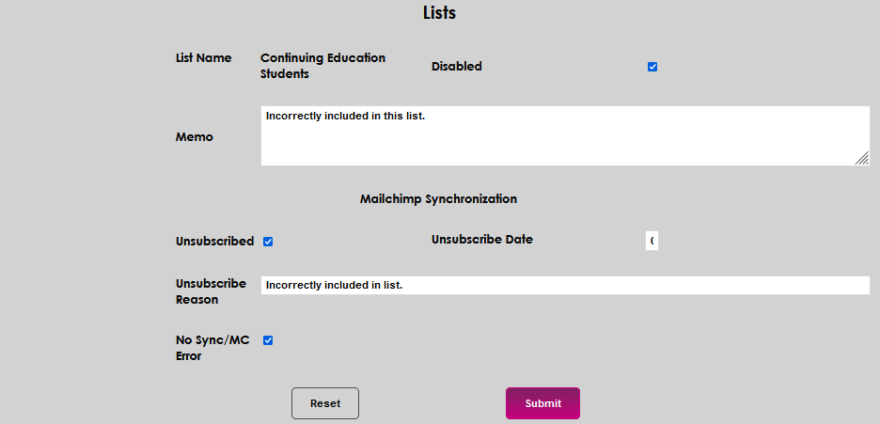
Task: Click the memo text "Incorrectly included in this list."
Action: tap(345, 117)
